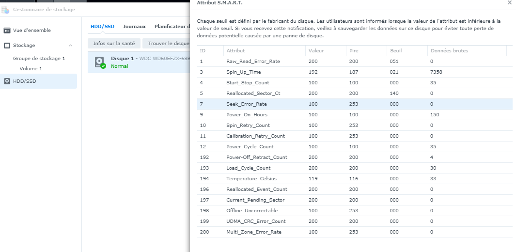
Task: Select the Power_Cycle_Count attribute
Action: (250, 147)
